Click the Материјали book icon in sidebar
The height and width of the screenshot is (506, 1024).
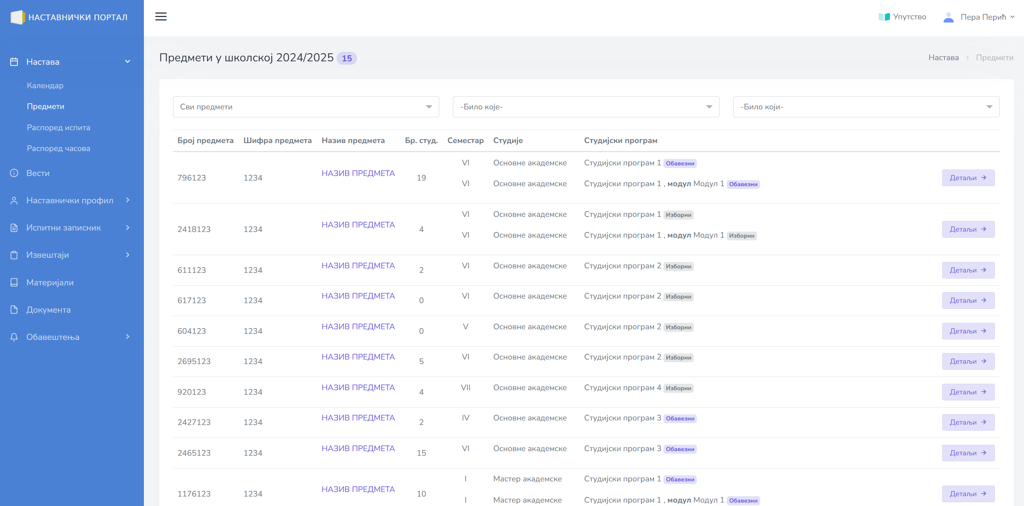[x=14, y=282]
